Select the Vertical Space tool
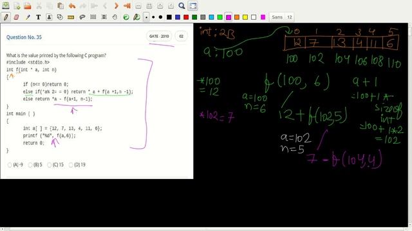This screenshot has height=231, width=412. click(104, 17)
